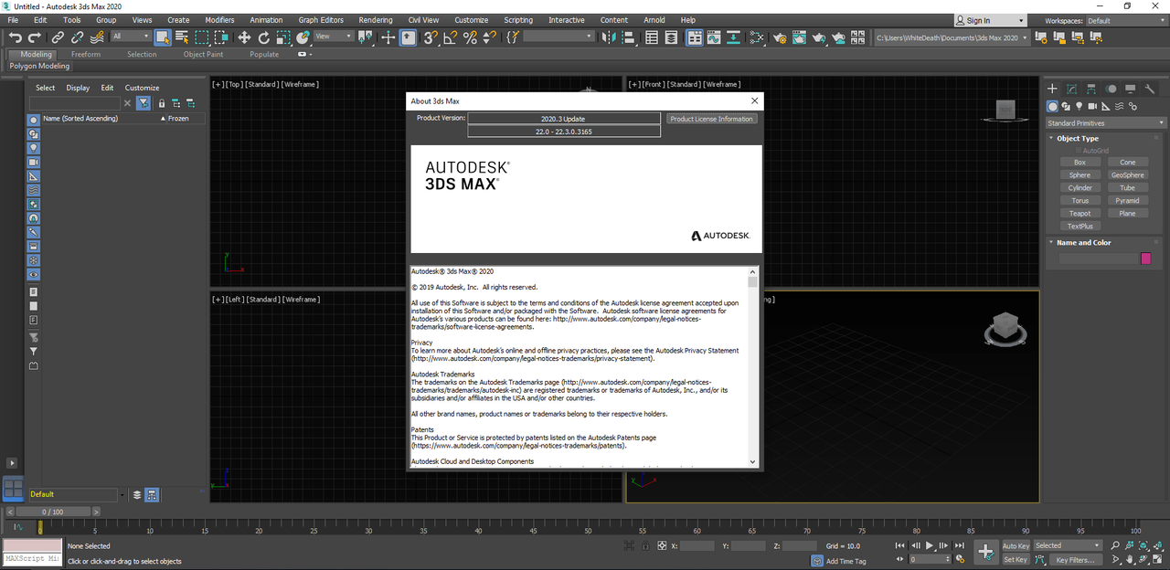Viewport: 1170px width, 570px height.
Task: Open the selection filter All dropdown
Action: click(132, 37)
